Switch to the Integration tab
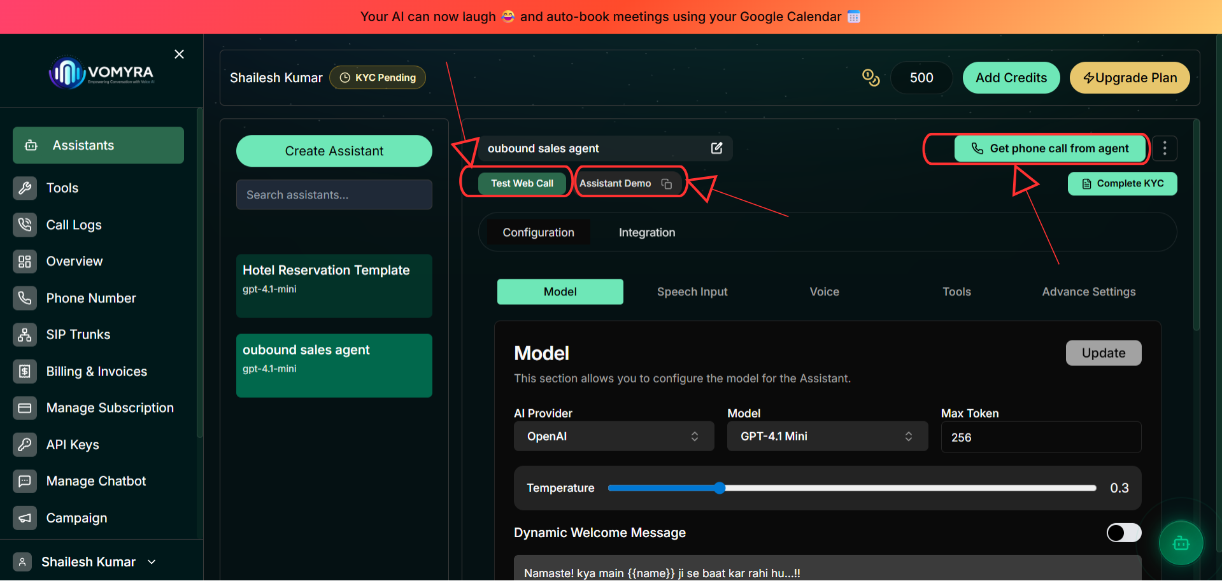1222x581 pixels. pos(647,232)
